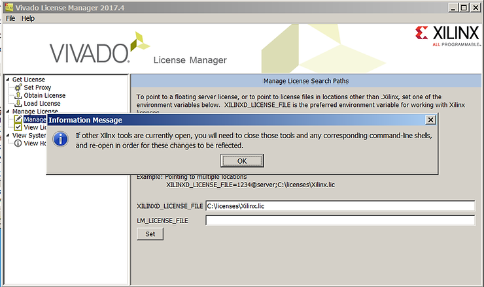Collapse the Get License tree group

point(8,80)
